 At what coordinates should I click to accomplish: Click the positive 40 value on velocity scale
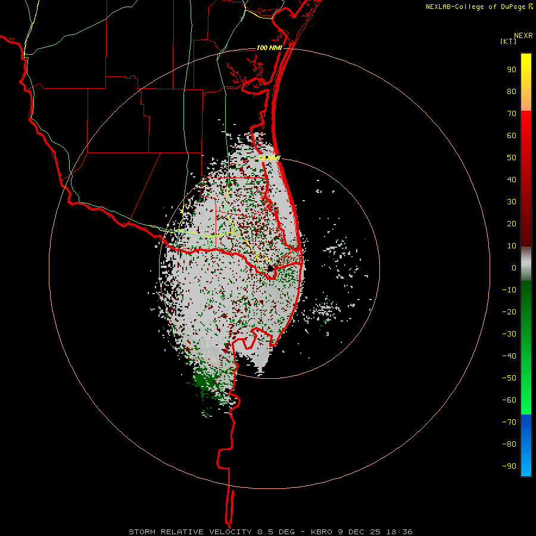[512, 179]
